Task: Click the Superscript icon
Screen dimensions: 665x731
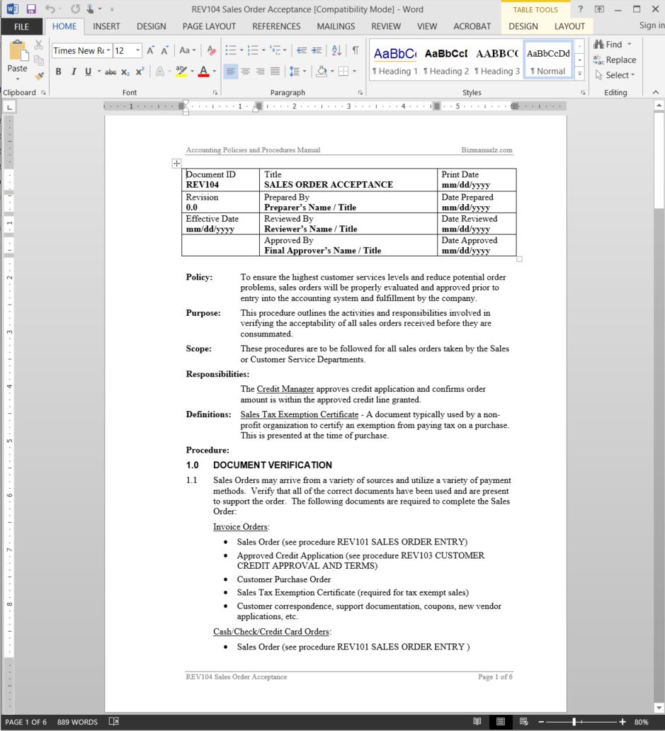Action: pos(139,72)
